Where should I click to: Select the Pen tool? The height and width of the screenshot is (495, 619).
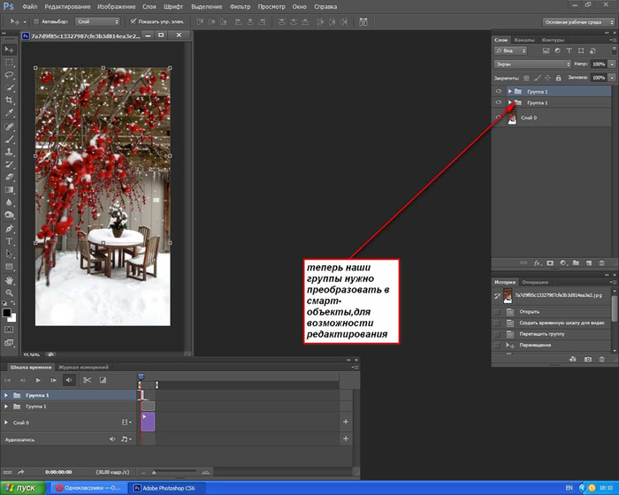click(9, 229)
